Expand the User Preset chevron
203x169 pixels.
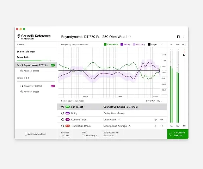(x=119, y=120)
